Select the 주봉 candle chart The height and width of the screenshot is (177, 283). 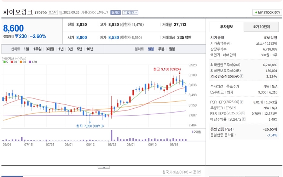tap(161, 49)
